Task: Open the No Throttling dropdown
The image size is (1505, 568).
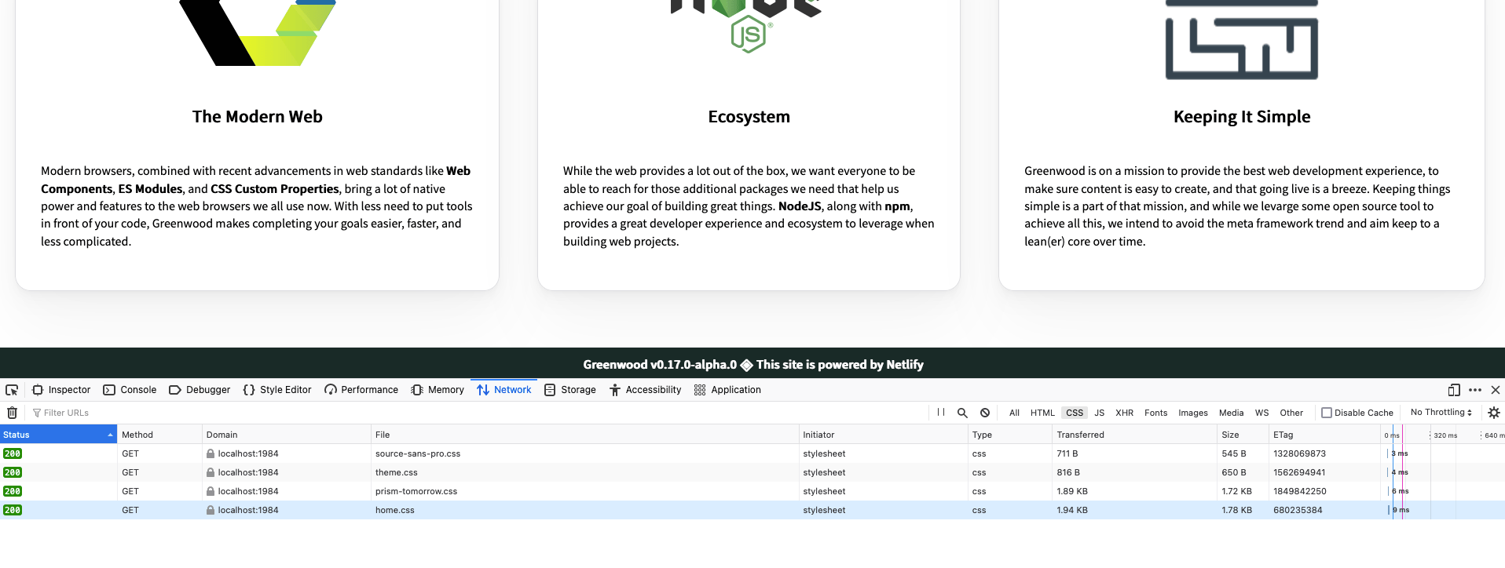Action: (x=1441, y=413)
